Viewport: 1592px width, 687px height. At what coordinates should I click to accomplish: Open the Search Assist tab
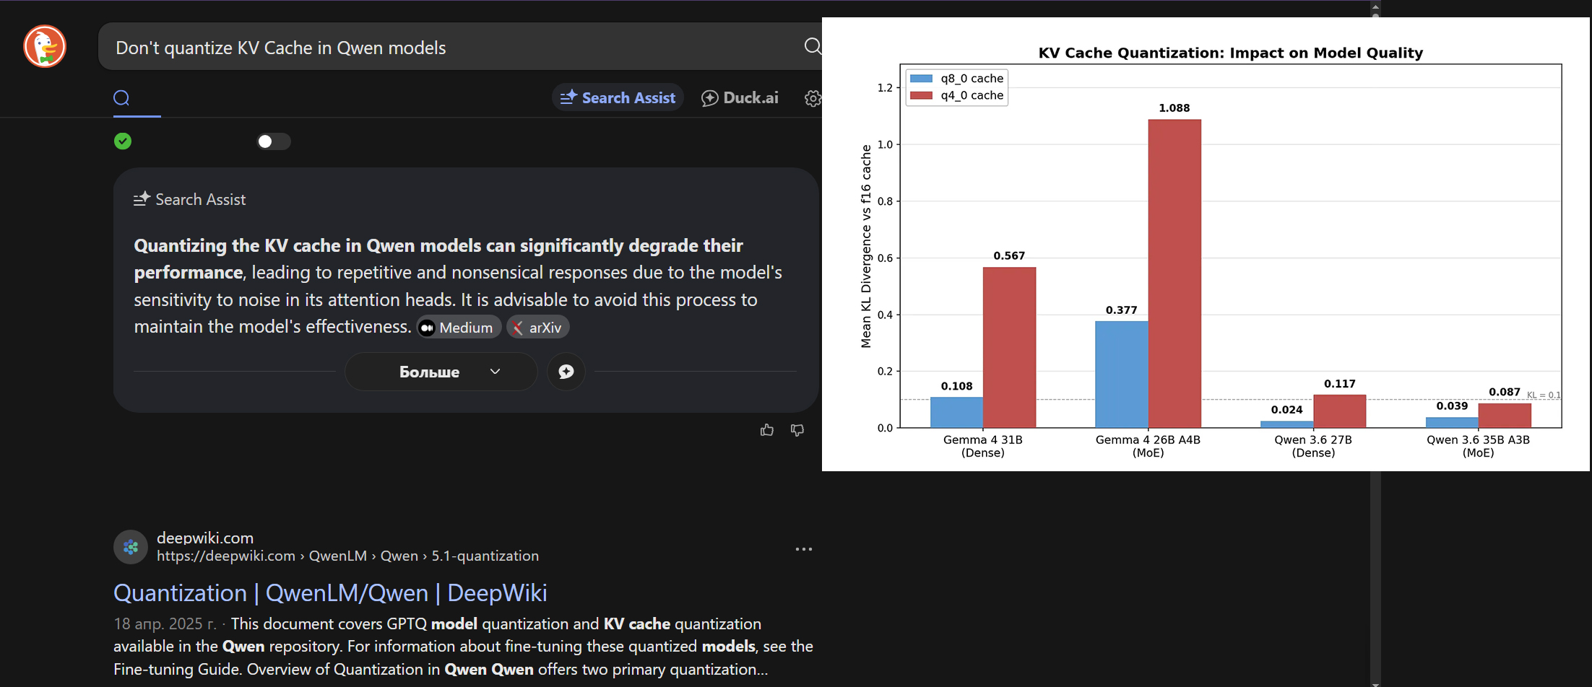[618, 97]
